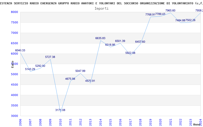This screenshot has height=127, width=203.
Task: Click the x-axis year 2016
Action: pos(120,122)
